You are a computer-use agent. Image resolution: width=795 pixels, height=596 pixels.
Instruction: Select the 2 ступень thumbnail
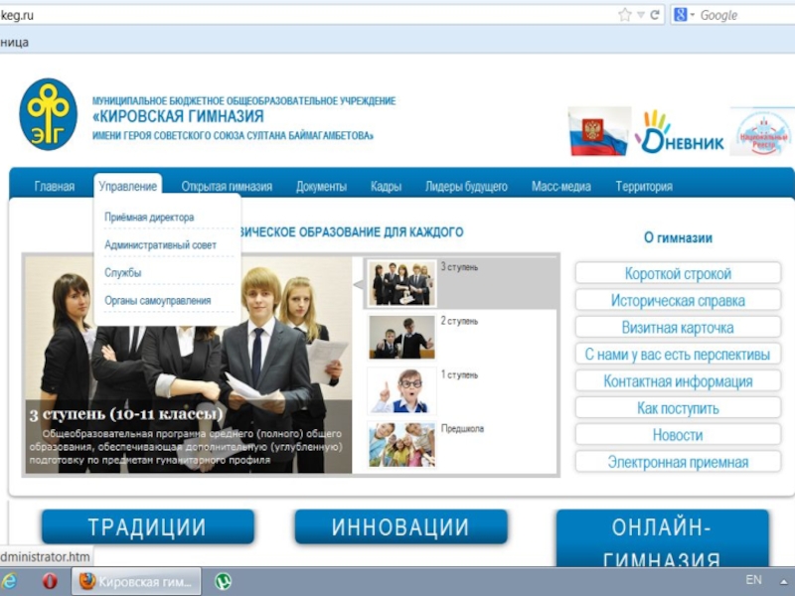tap(401, 337)
